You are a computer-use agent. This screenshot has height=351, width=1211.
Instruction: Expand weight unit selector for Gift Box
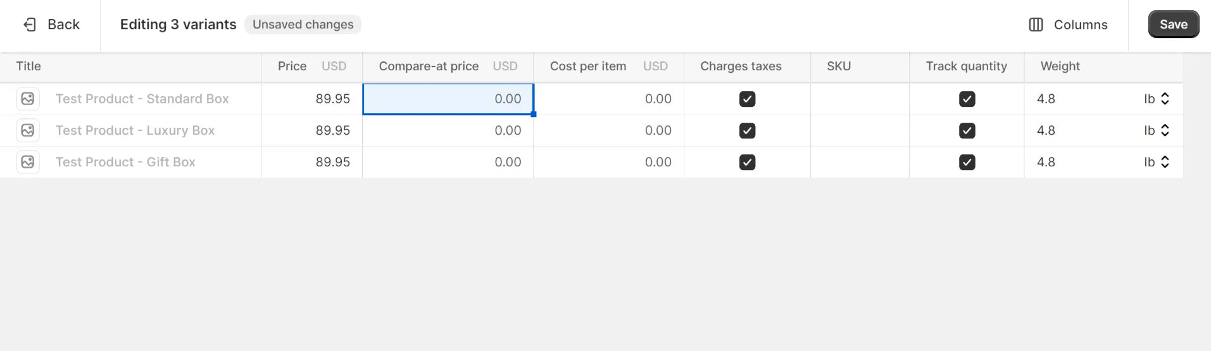[x=1157, y=162]
